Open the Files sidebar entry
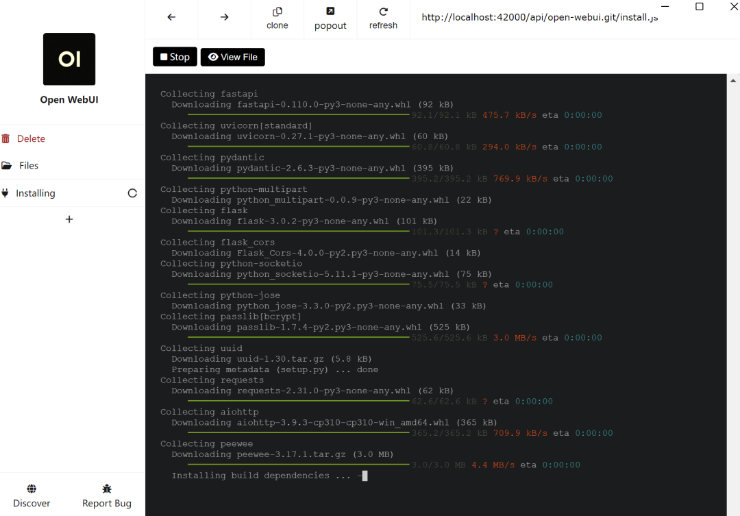This screenshot has height=516, width=740. click(x=72, y=166)
